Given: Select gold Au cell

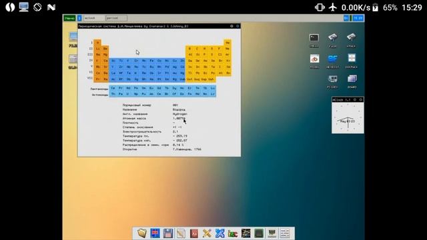Looking at the screenshot, I should [x=175, y=73].
